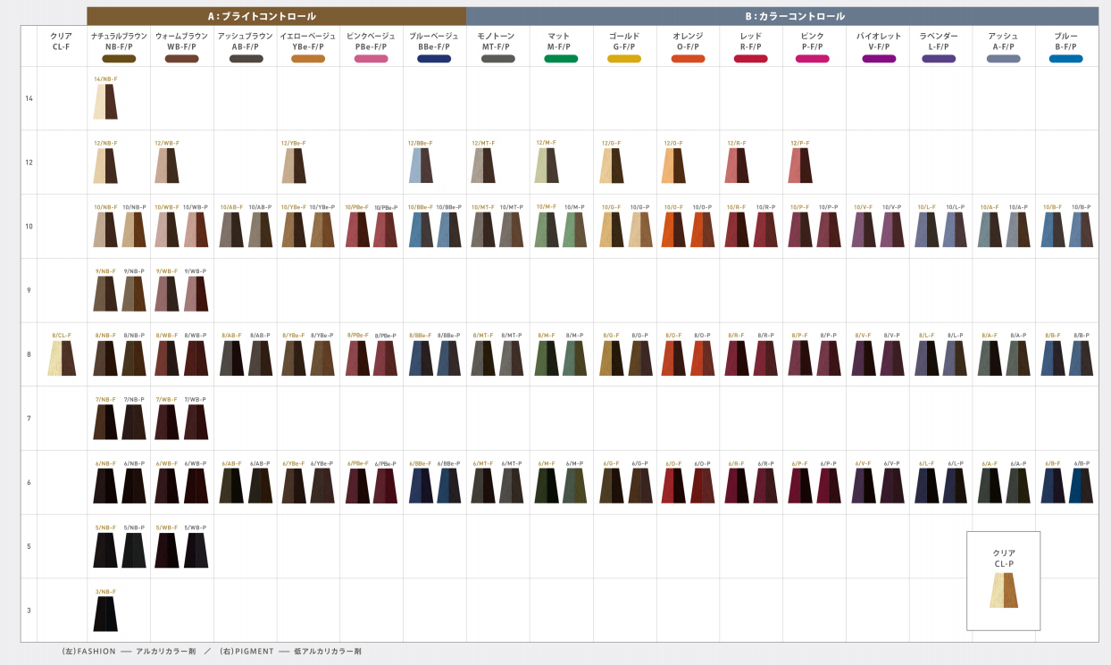Viewport: 1111px width, 665px height.
Task: Click the ナチュラルブラウン NB-F/P column heading
Action: pos(118,41)
